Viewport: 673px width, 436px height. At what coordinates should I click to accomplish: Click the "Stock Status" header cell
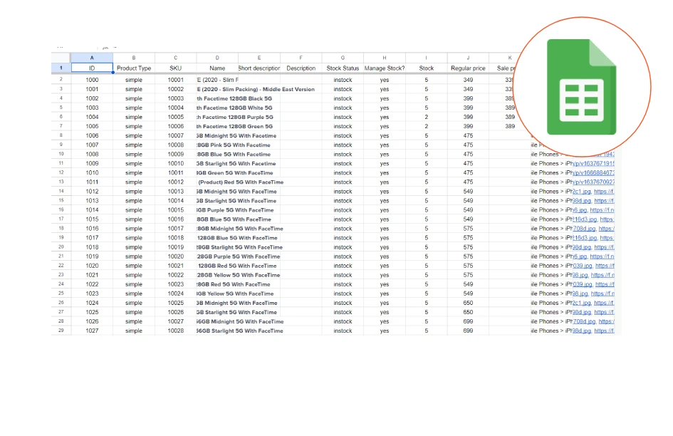tap(343, 68)
